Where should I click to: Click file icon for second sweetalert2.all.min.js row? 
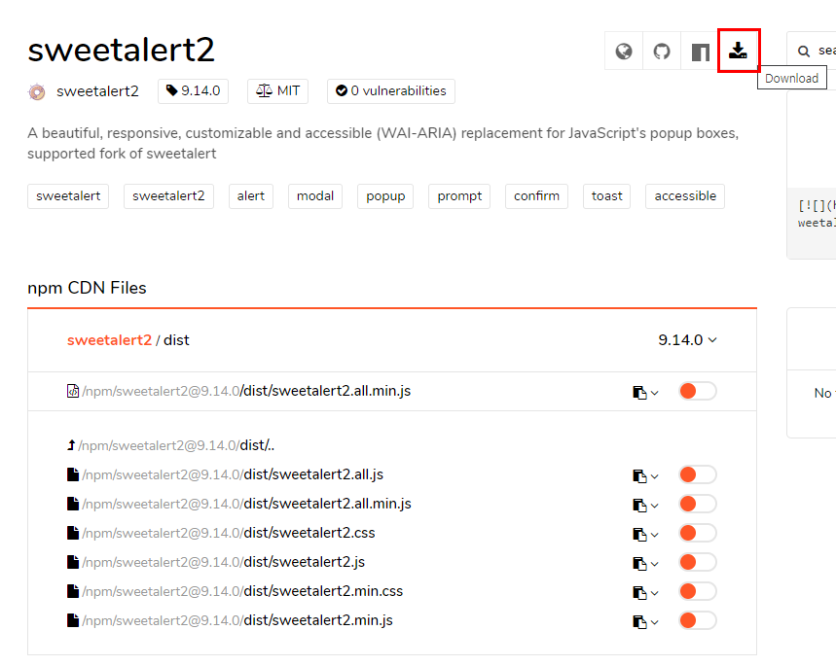pyautogui.click(x=73, y=504)
